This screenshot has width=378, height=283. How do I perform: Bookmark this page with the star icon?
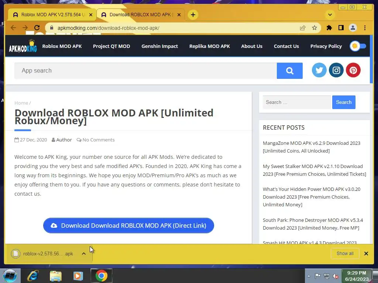tap(315, 28)
